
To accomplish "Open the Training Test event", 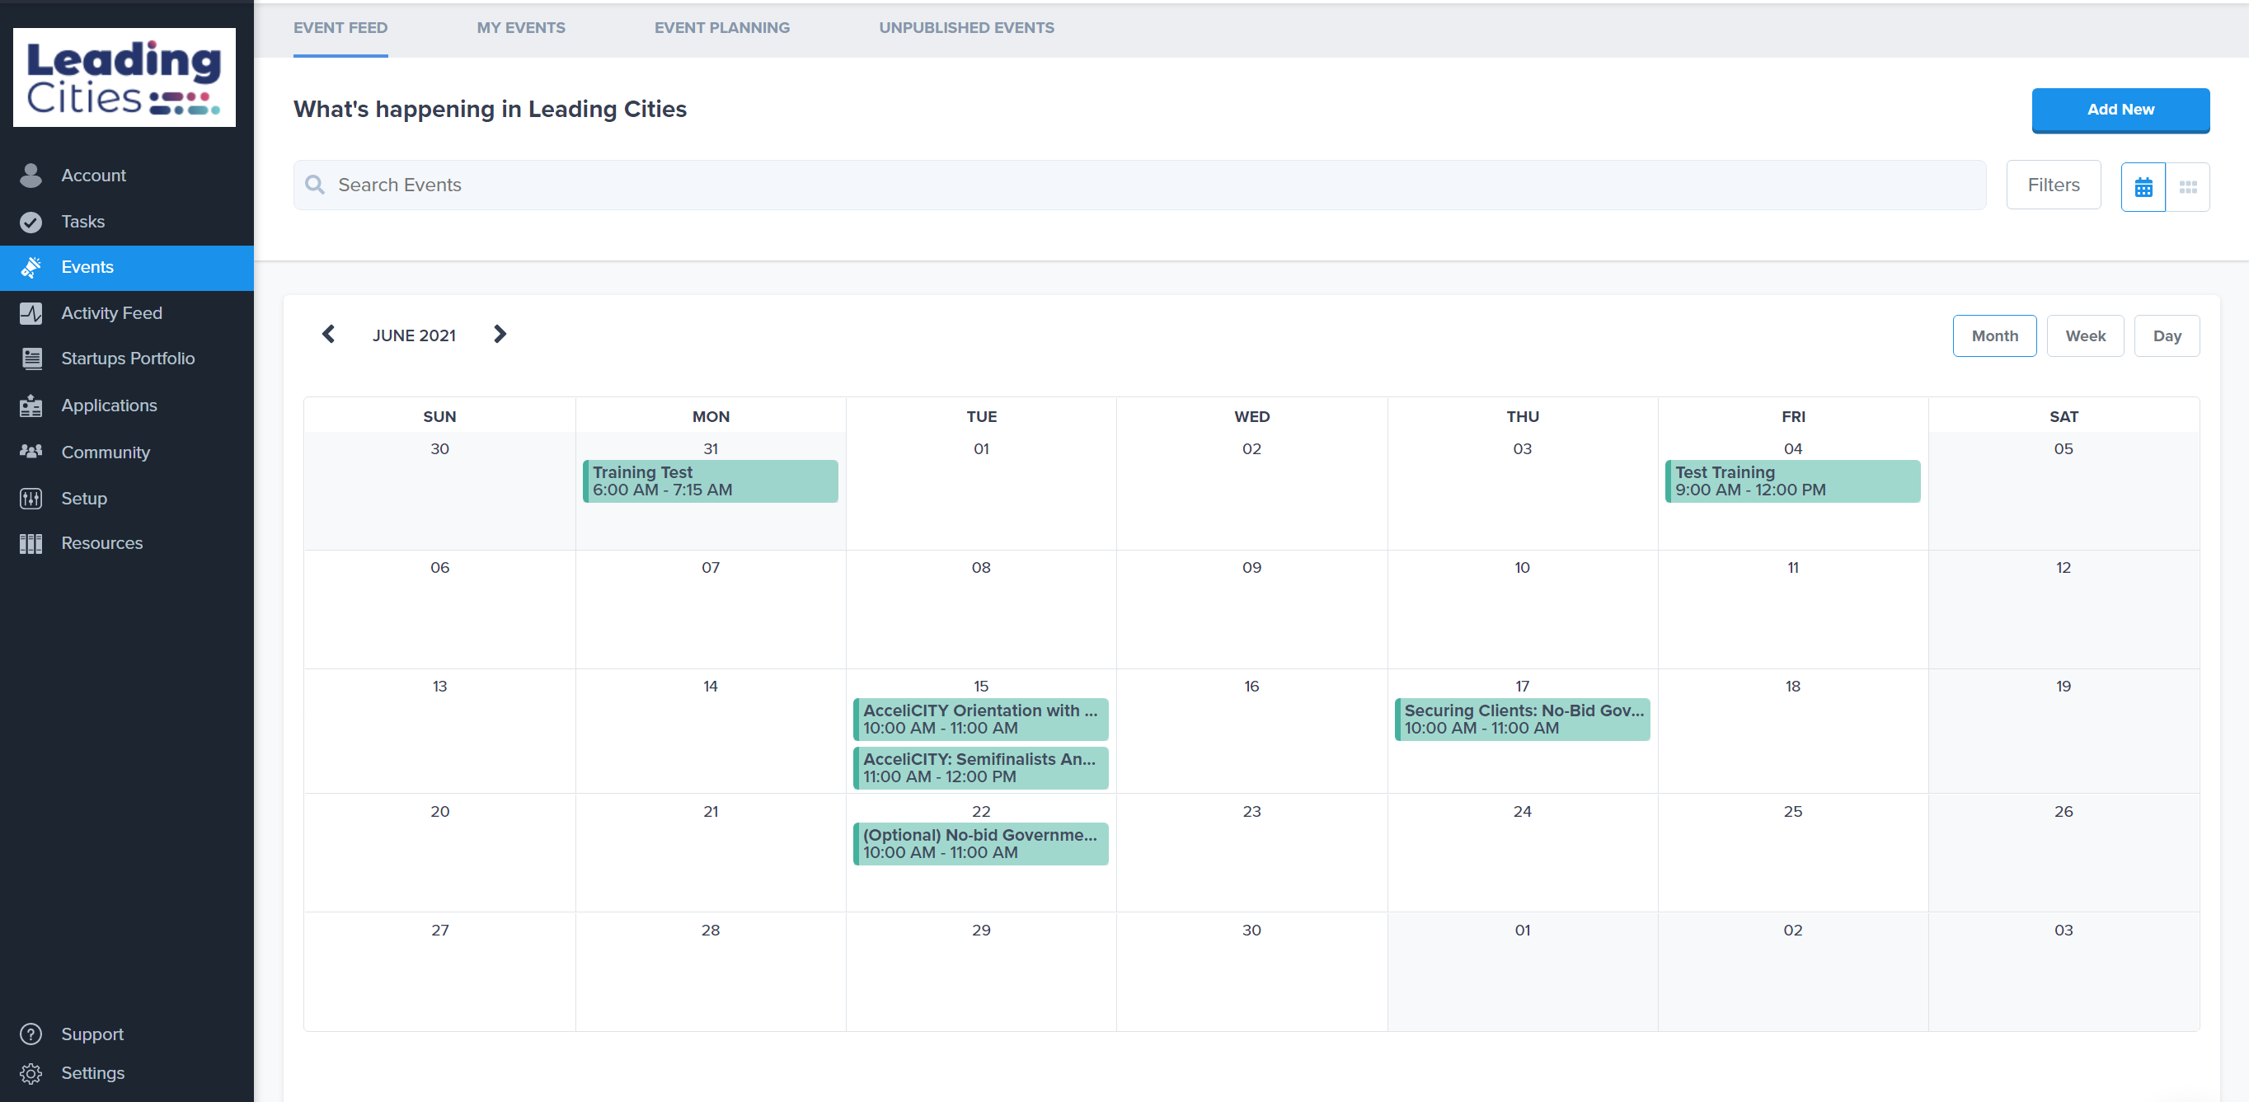I will [710, 481].
